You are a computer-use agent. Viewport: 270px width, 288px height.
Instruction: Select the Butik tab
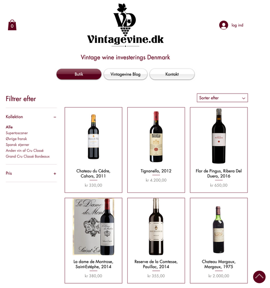pyautogui.click(x=79, y=74)
